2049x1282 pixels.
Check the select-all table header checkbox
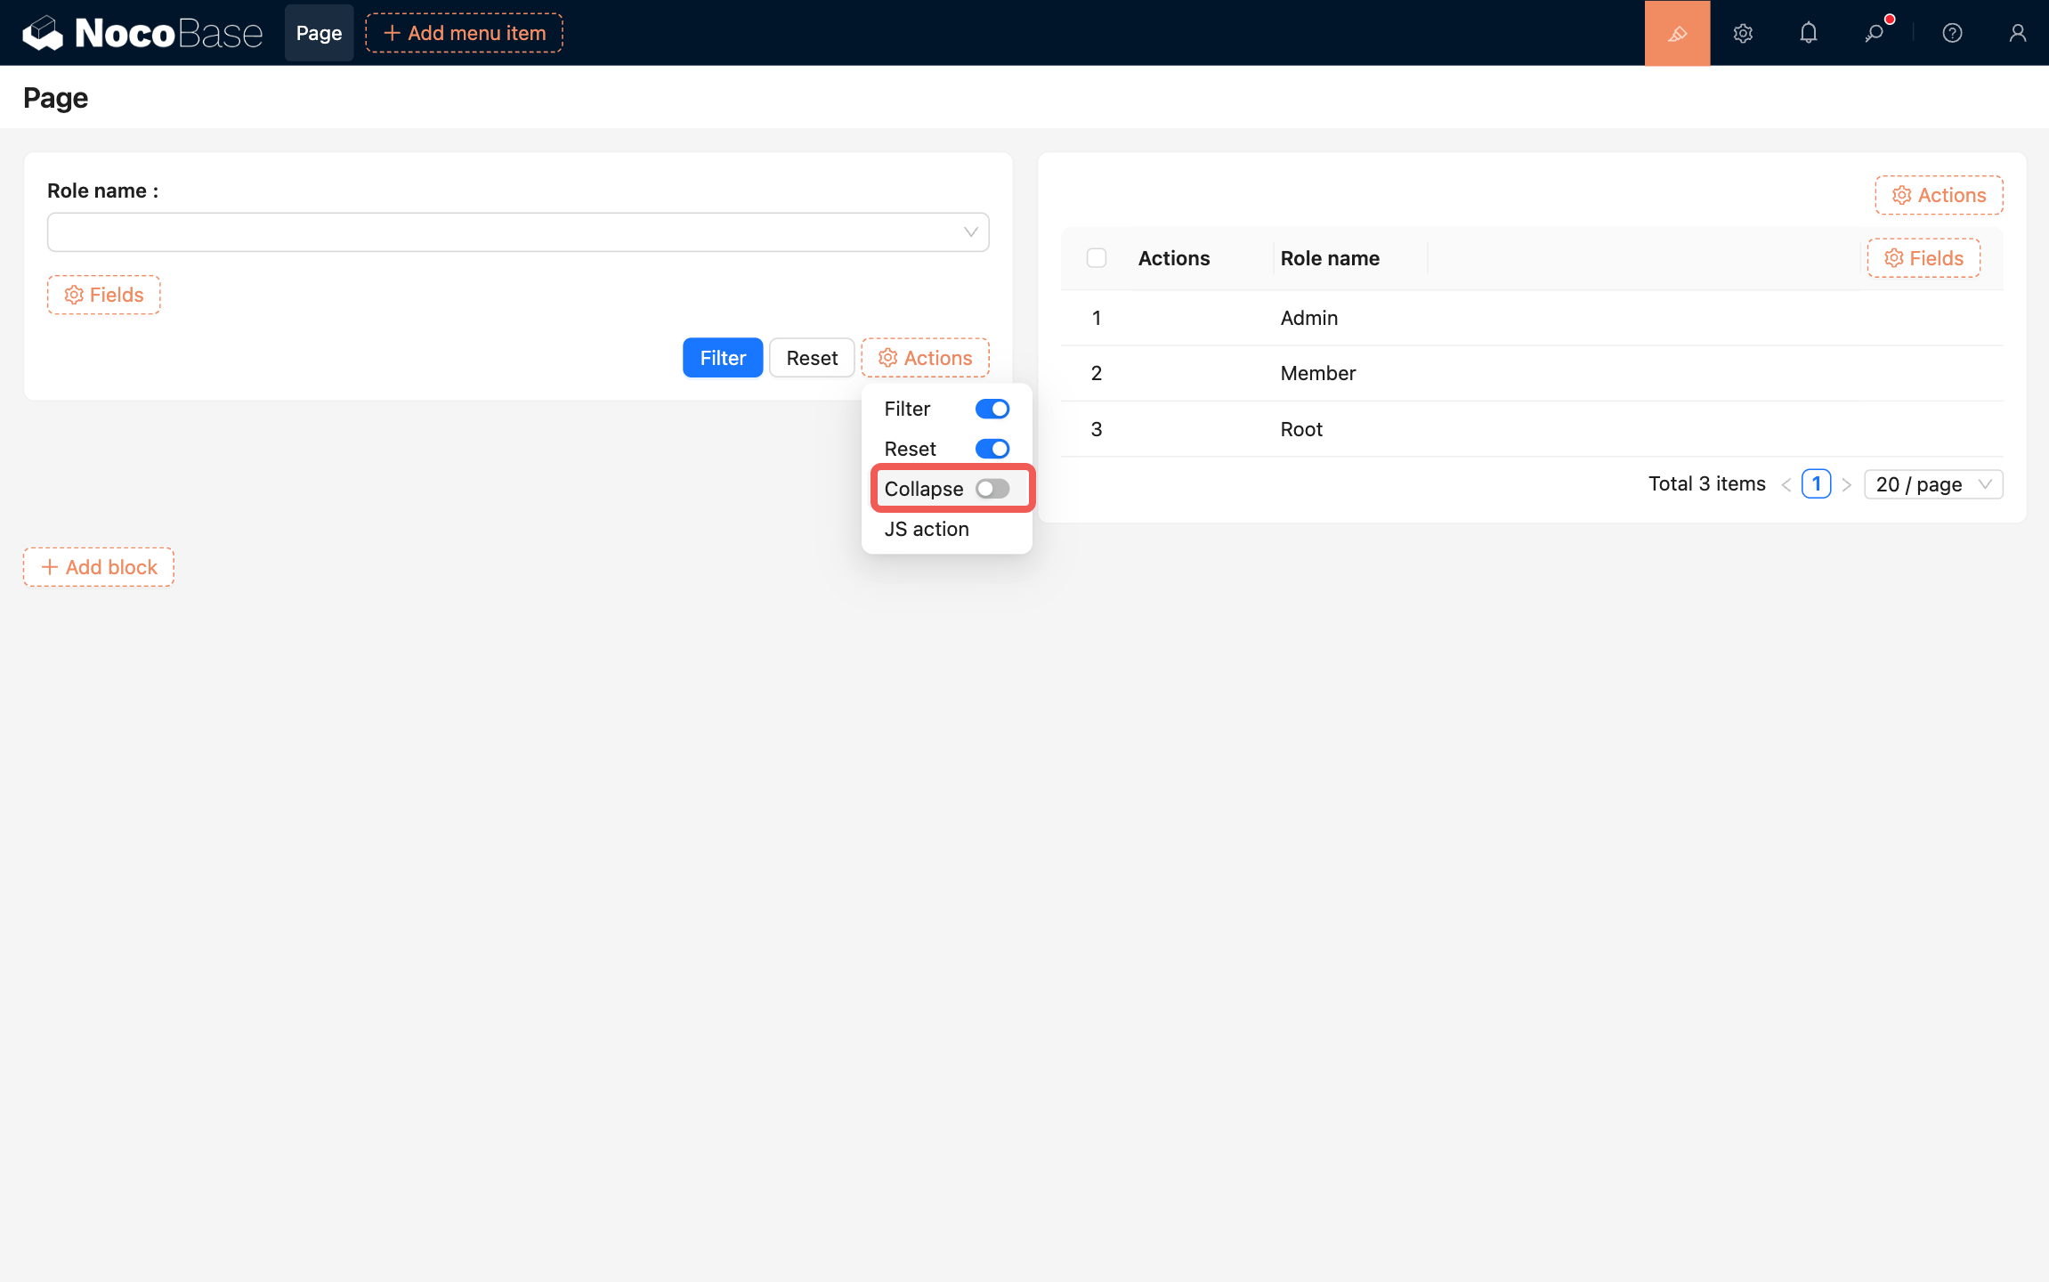(x=1097, y=258)
